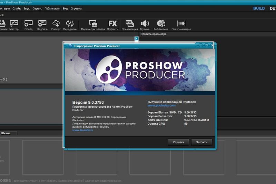This screenshot has height=184, width=276.
Task: Click the Версия 9.0.3793 text
Action: [x=88, y=103]
